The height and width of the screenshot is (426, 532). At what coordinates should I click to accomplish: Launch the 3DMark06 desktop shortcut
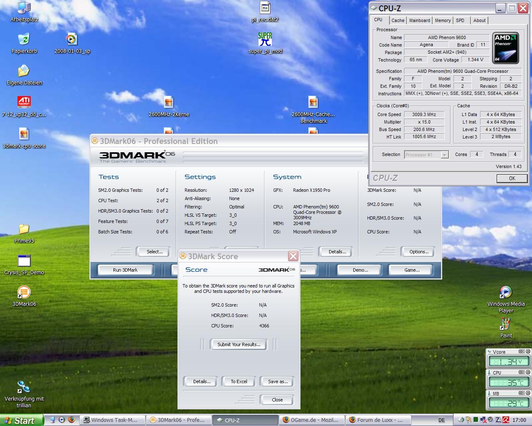coord(24,296)
